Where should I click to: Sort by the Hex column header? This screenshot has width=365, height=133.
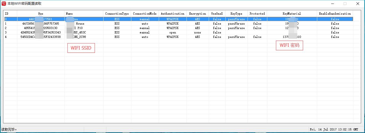point(41,14)
